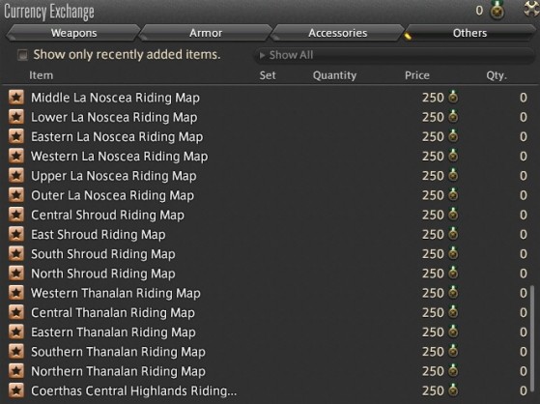Select Middle La Noscea Riding Map row text

pyautogui.click(x=115, y=98)
